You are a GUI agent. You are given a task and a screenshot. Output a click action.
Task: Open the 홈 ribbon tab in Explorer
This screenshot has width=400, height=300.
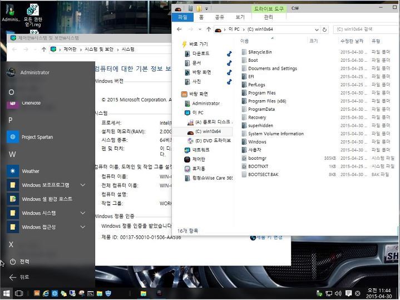[x=201, y=17]
